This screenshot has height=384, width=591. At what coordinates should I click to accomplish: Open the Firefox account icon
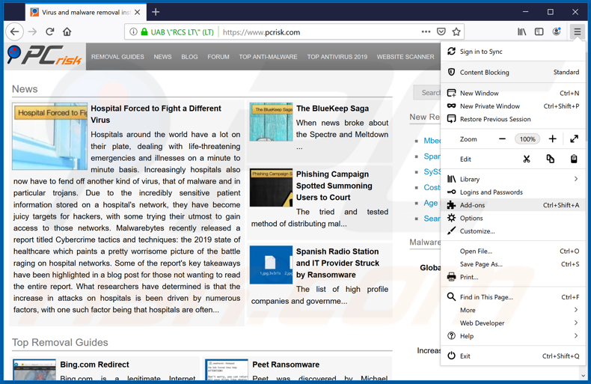click(x=557, y=32)
